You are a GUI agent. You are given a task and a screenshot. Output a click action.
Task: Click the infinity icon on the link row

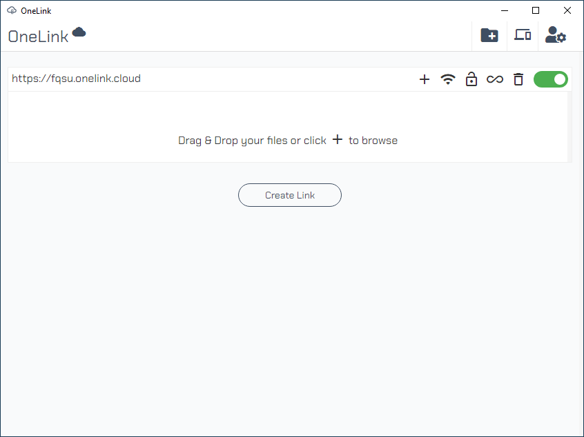[x=495, y=79]
